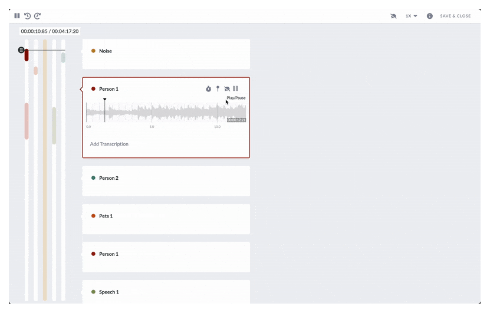This screenshot has width=490, height=313.
Task: Open the Speech 1 segment card
Action: tap(166, 292)
